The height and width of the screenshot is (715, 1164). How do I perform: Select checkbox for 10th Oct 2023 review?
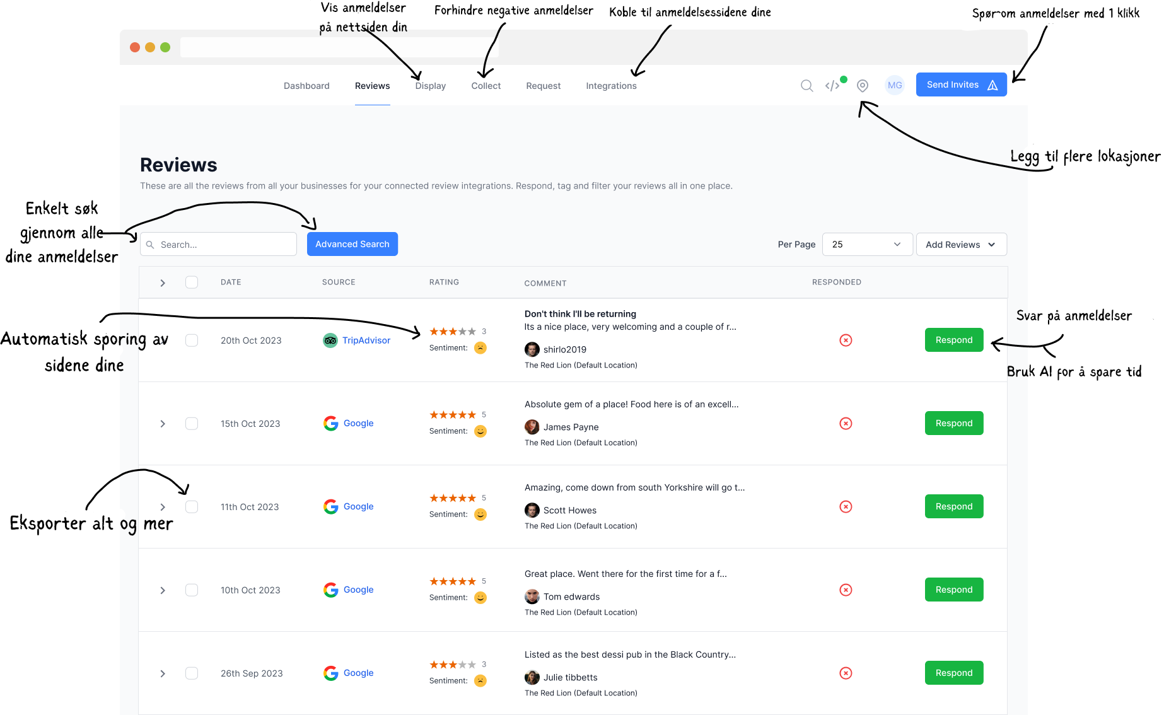[192, 590]
